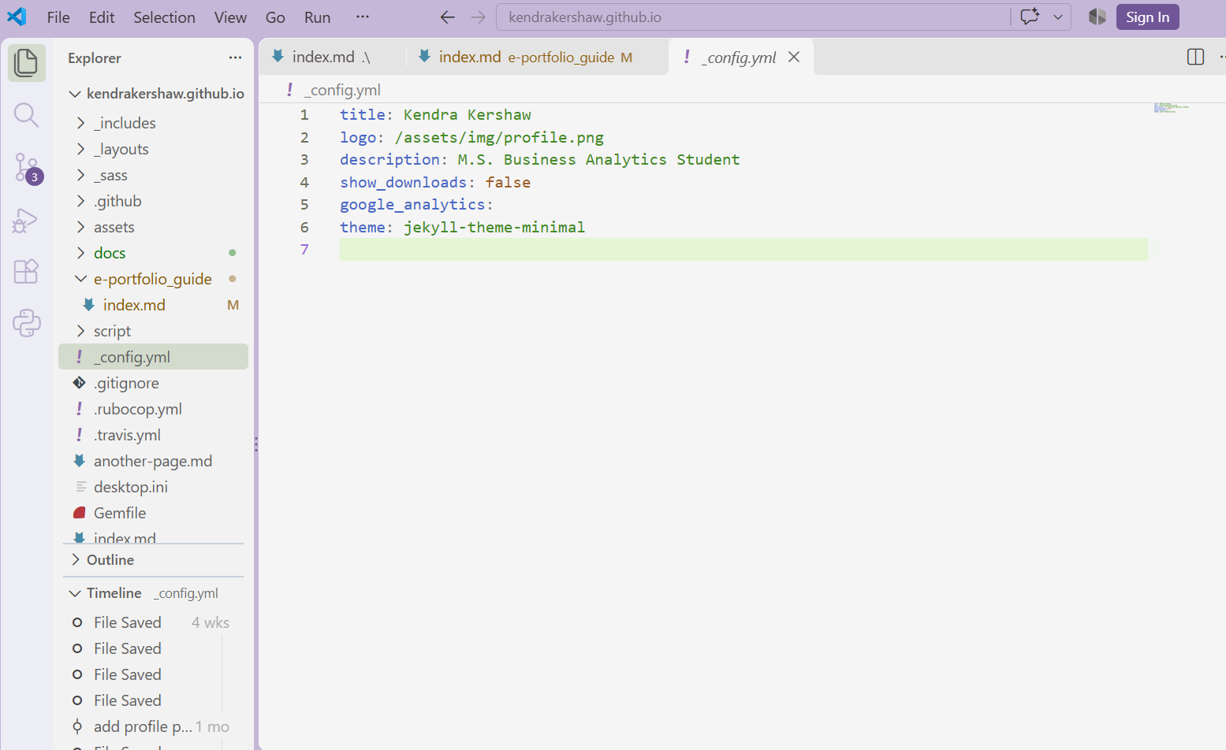This screenshot has height=750, width=1226.
Task: Open the Extensions view
Action: coord(26,271)
